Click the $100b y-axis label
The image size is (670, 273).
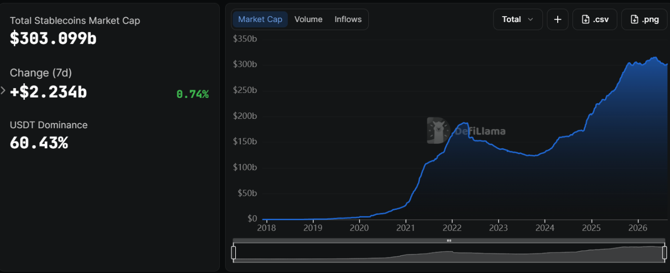pos(245,167)
